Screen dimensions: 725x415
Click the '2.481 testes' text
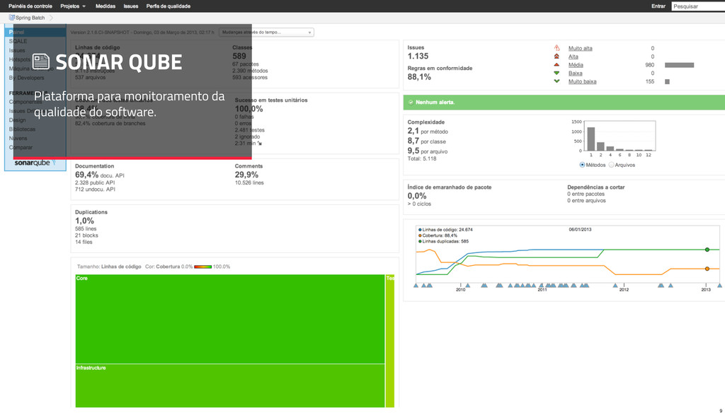tap(250, 130)
